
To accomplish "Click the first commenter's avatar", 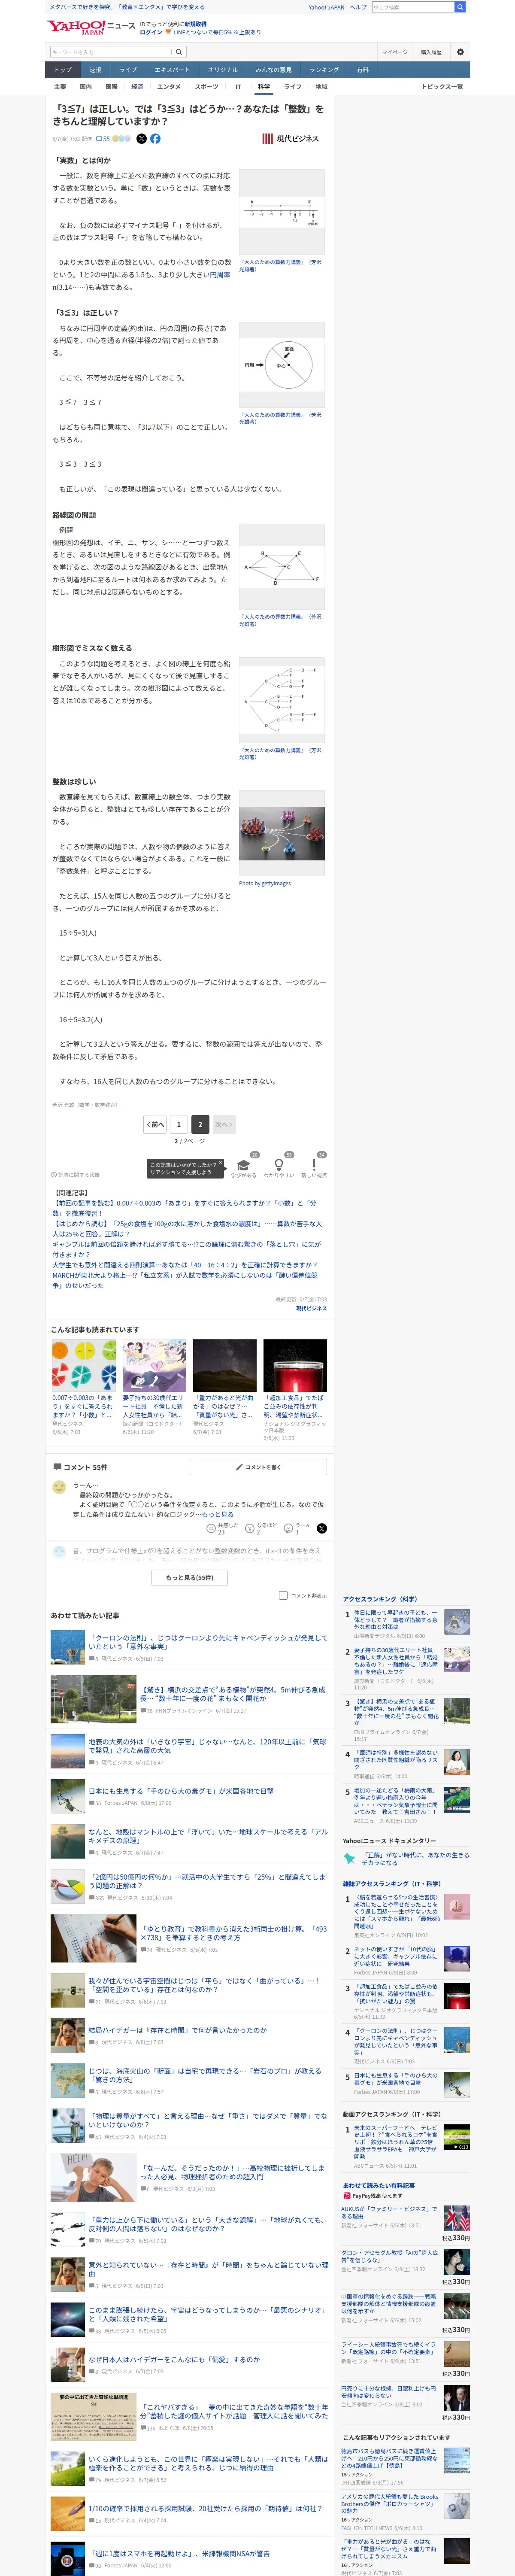I will click(x=59, y=1487).
